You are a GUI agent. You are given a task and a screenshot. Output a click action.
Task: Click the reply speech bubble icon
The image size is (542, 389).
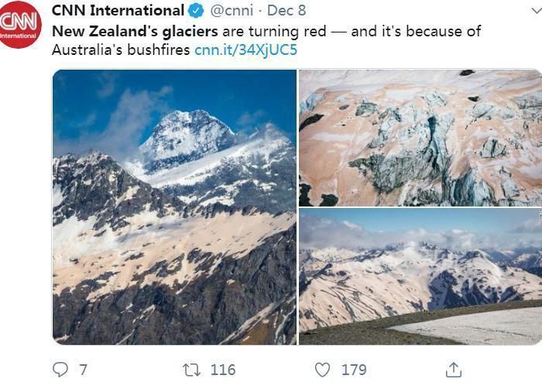(x=60, y=369)
